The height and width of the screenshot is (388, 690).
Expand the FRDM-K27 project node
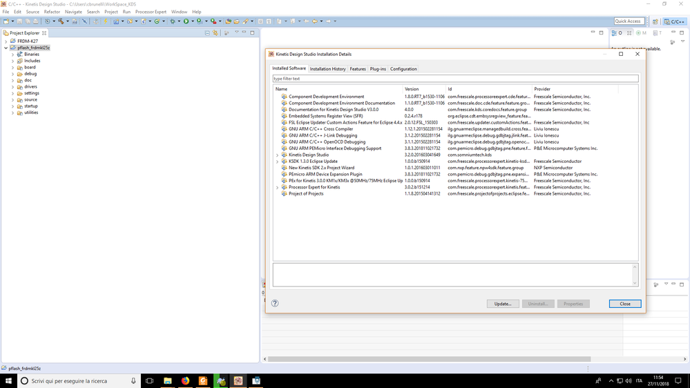[x=6, y=41]
